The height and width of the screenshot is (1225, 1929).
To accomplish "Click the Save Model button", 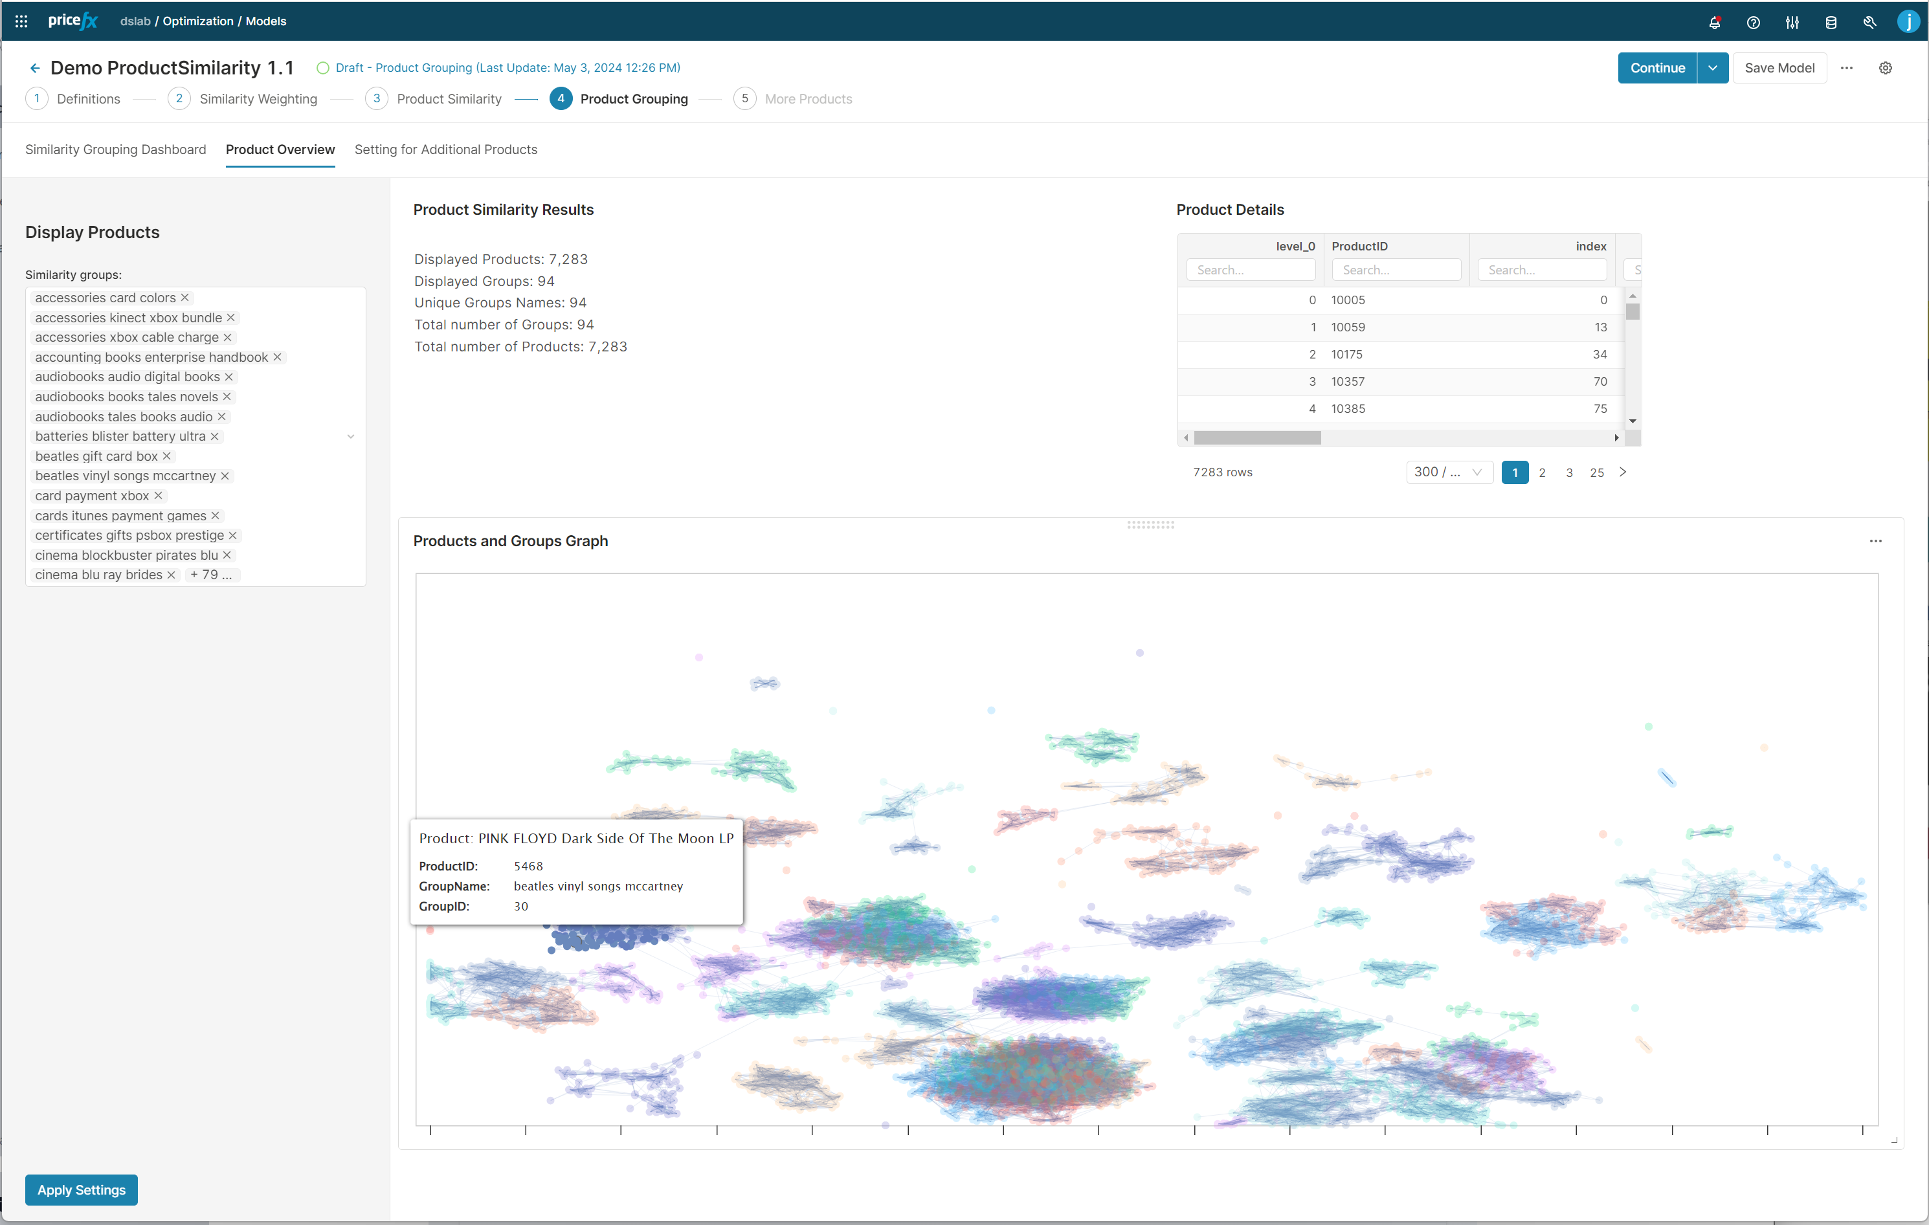I will coord(1778,68).
